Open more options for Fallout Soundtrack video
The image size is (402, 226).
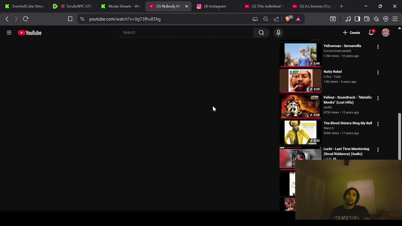[378, 98]
